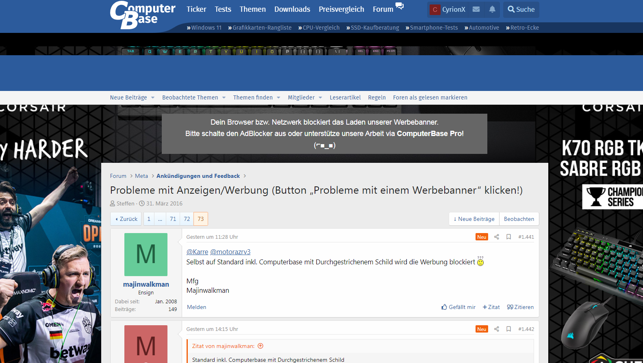Click the Beobachten watch button
Image resolution: width=643 pixels, height=363 pixels.
pyautogui.click(x=519, y=219)
